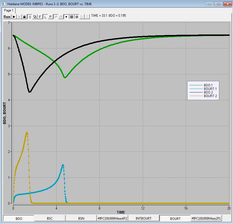The height and width of the screenshot is (224, 233).
Task: Click the 0 toolbar button
Action: click(x=30, y=17)
